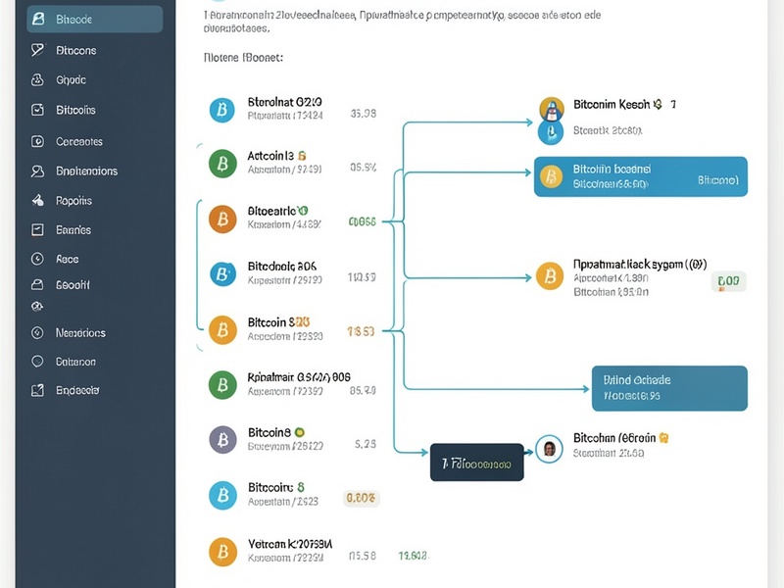
Task: Click the green 6.09 badge
Action: [x=728, y=281]
